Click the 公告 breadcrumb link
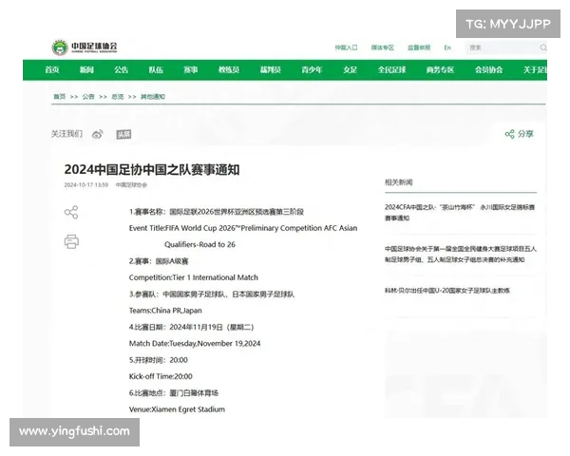570x456 pixels. tap(88, 96)
